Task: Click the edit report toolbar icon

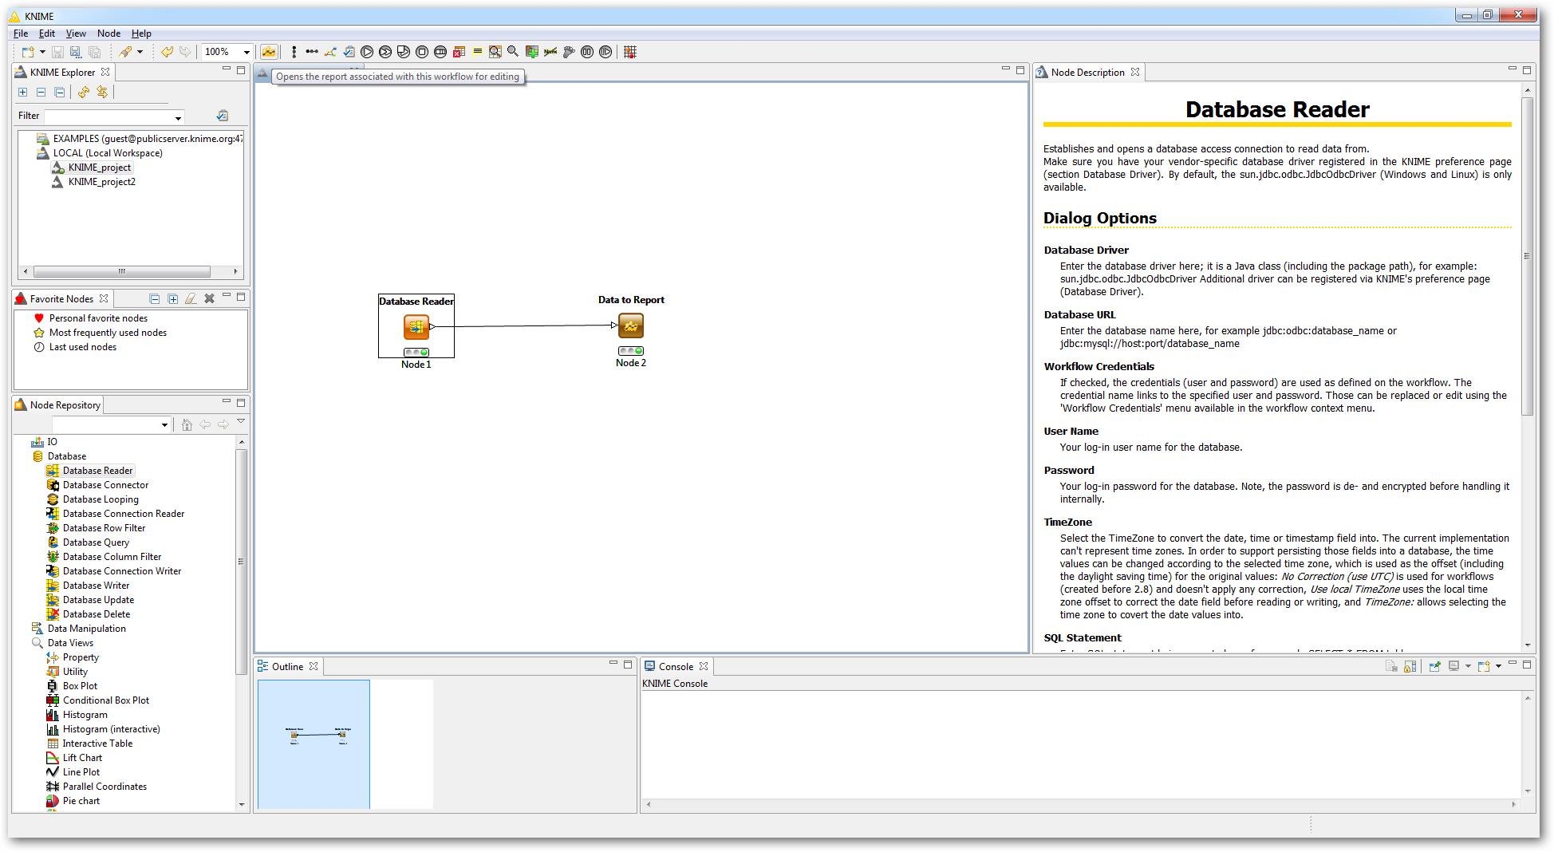Action: point(269,52)
